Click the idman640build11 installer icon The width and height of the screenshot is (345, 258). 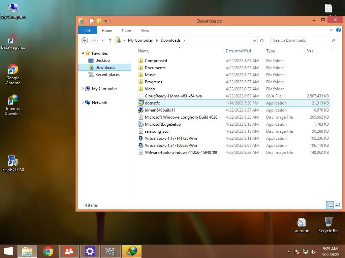141,110
